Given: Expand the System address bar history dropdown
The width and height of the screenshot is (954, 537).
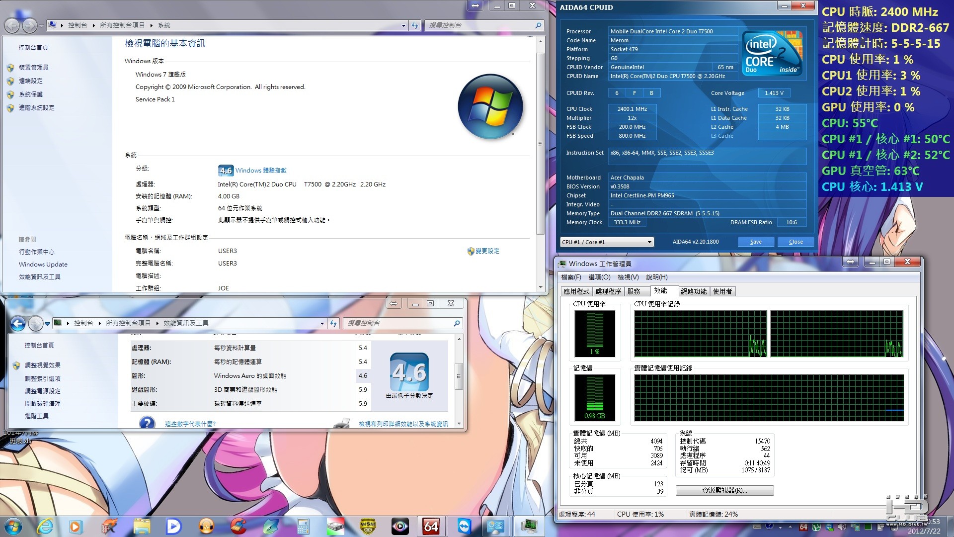Looking at the screenshot, I should [x=403, y=25].
